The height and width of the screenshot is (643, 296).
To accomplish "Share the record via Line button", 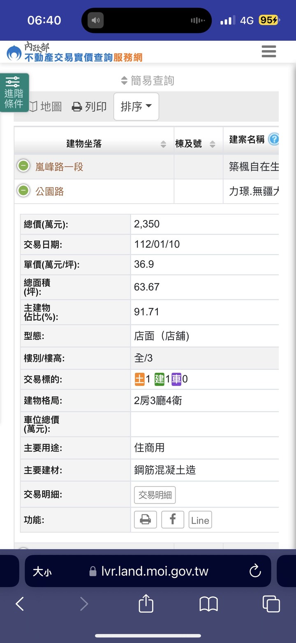I will click(x=200, y=520).
